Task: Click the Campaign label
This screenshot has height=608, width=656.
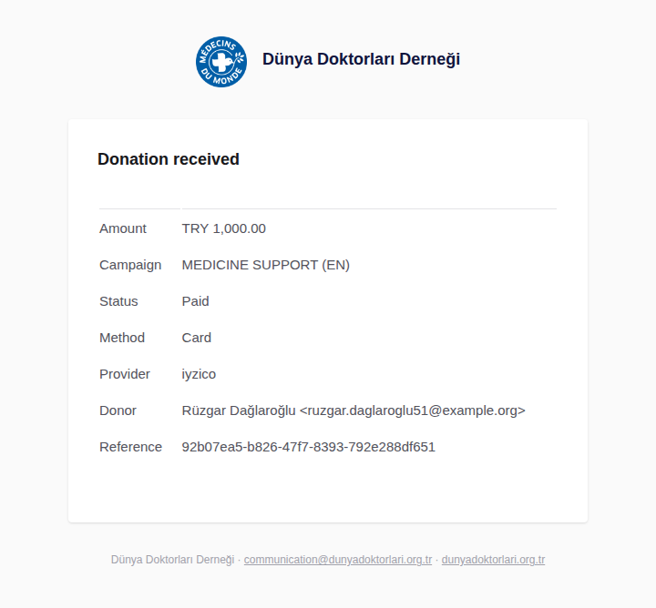Action: 130,265
